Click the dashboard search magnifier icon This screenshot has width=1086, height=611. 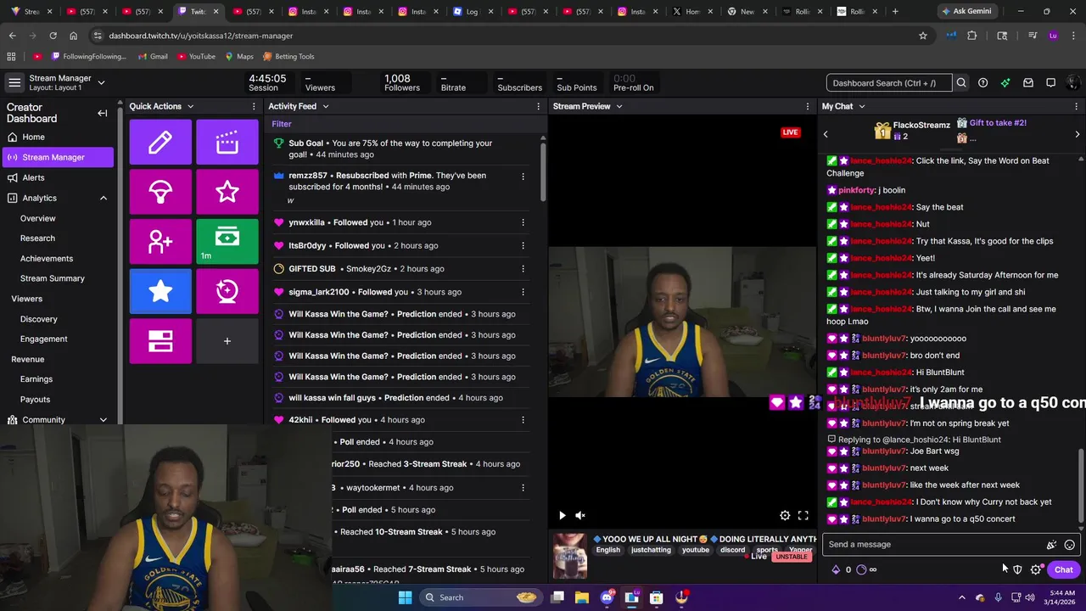tap(961, 83)
